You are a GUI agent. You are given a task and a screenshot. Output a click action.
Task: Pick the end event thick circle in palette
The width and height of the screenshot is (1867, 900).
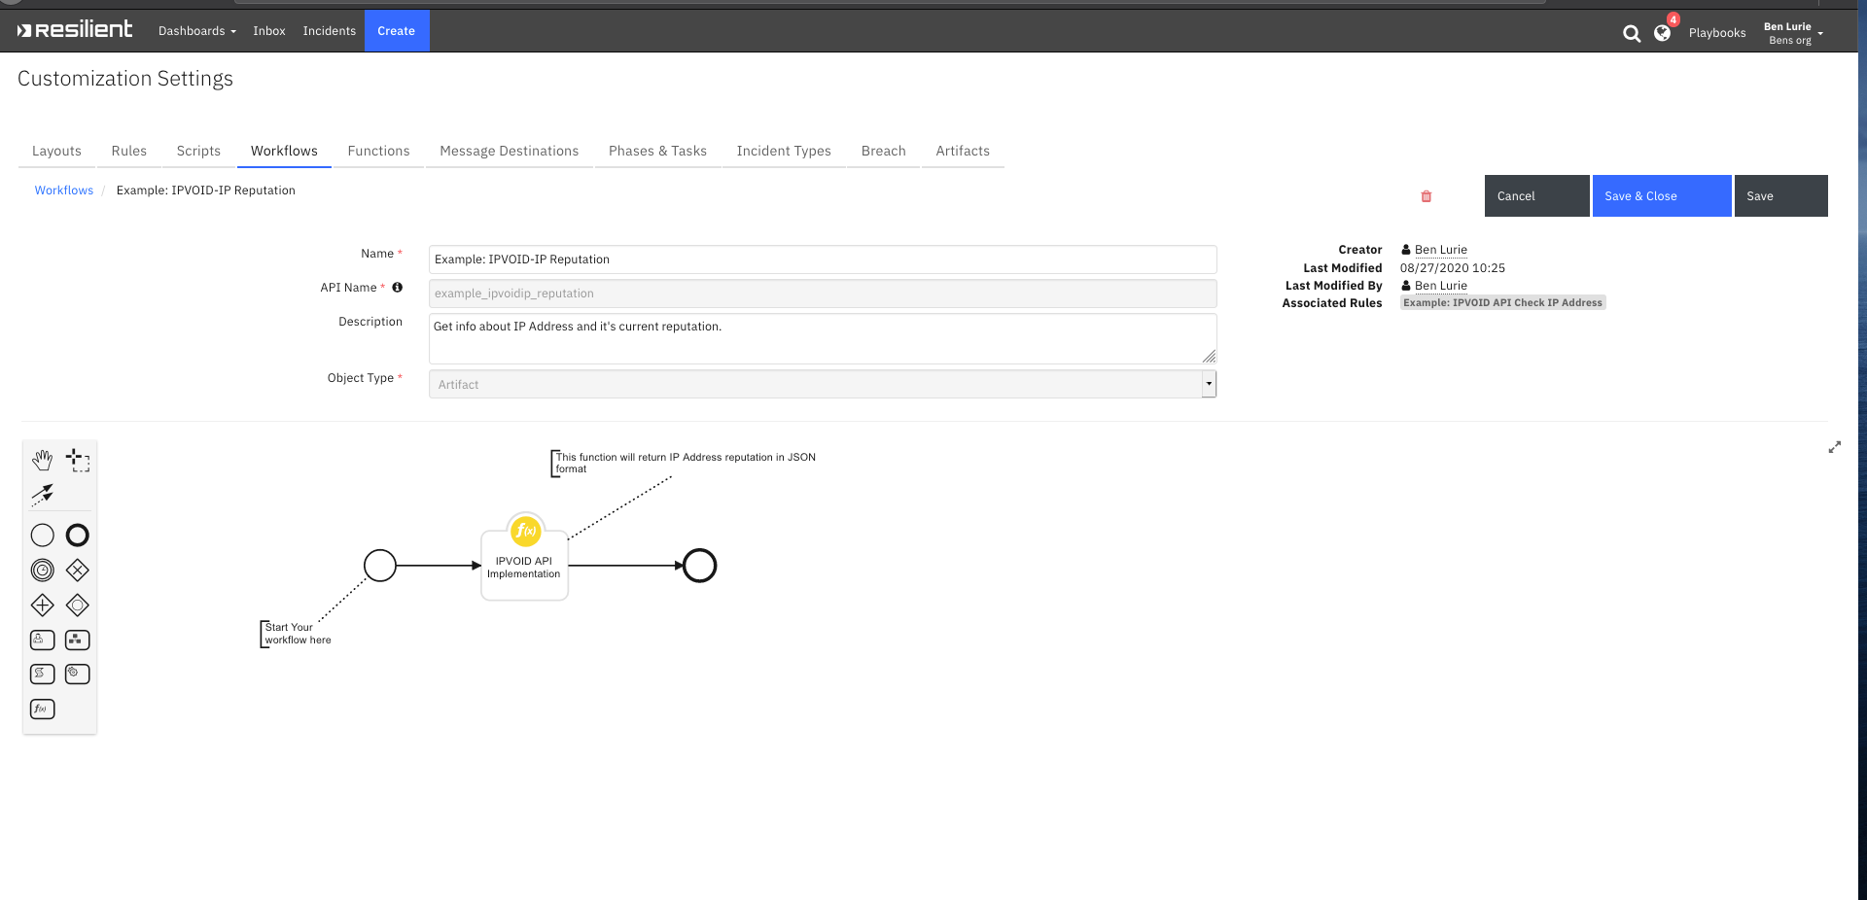78,536
